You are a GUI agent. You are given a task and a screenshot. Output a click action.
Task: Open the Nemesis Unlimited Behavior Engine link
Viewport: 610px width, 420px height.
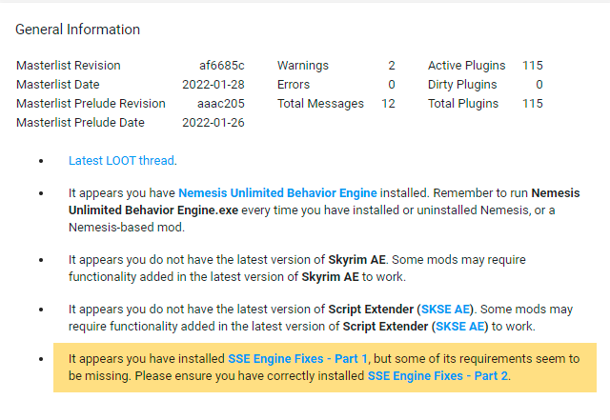click(x=277, y=193)
